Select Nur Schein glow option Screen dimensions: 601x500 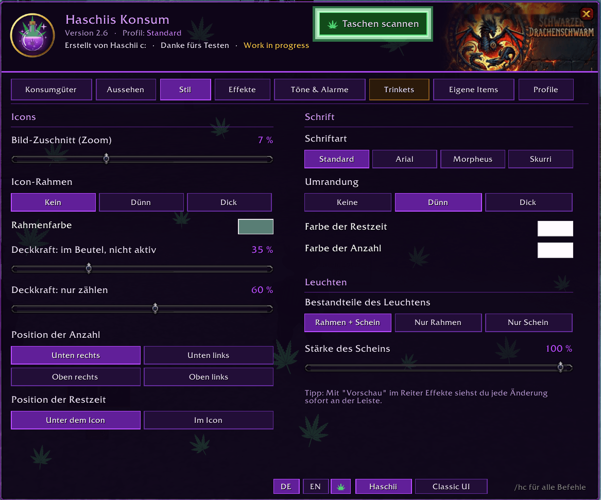coord(528,322)
